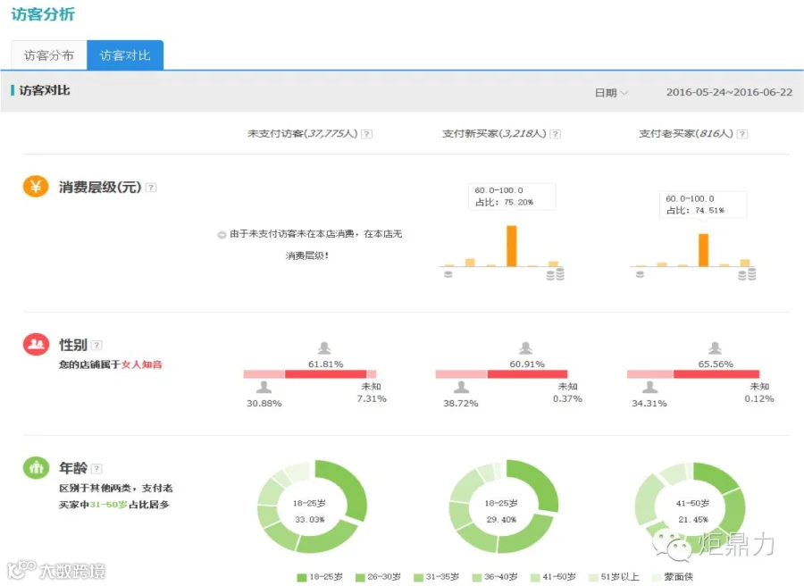Click question mark next to 年龄
Screen dimensions: 804x586
(x=96, y=468)
